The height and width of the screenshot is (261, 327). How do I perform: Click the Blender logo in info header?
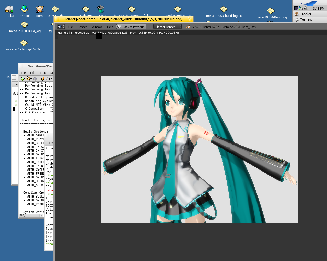pos(188,27)
